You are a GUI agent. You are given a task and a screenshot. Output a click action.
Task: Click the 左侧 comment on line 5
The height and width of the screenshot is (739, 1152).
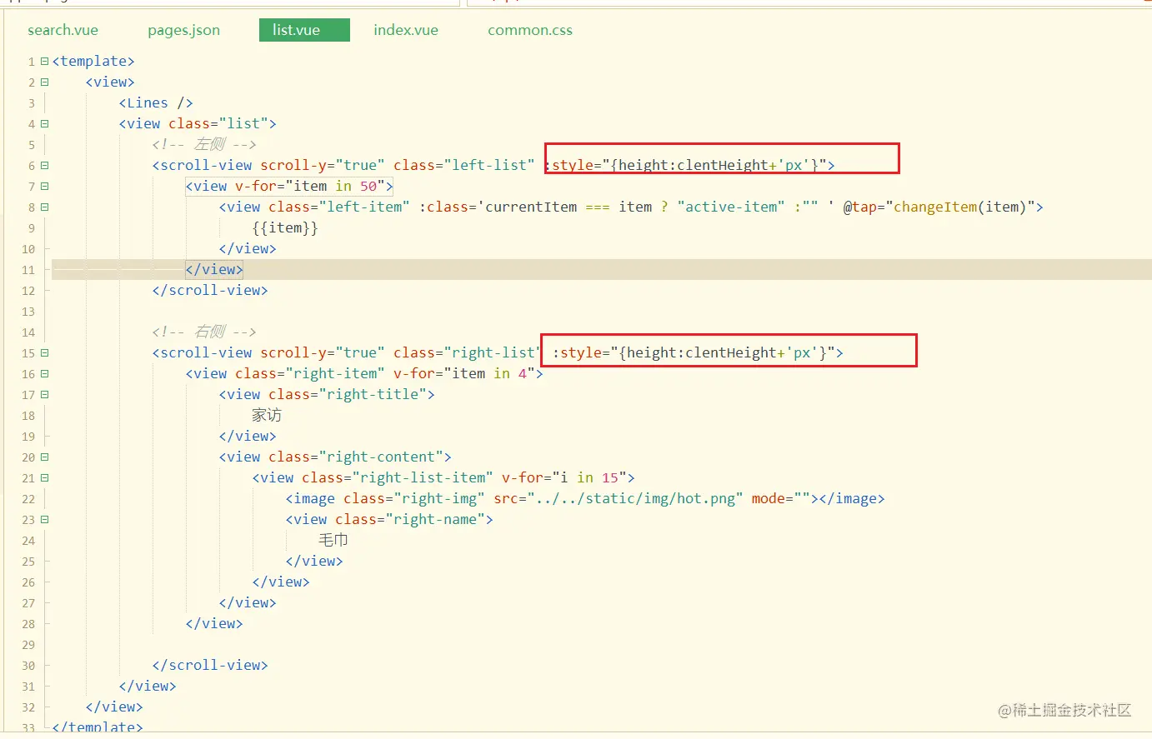click(204, 144)
